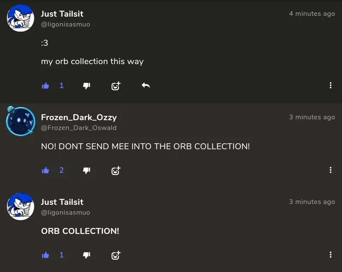Like the 'my orb collection this way' comment
The image size is (342, 272).
click(x=46, y=86)
